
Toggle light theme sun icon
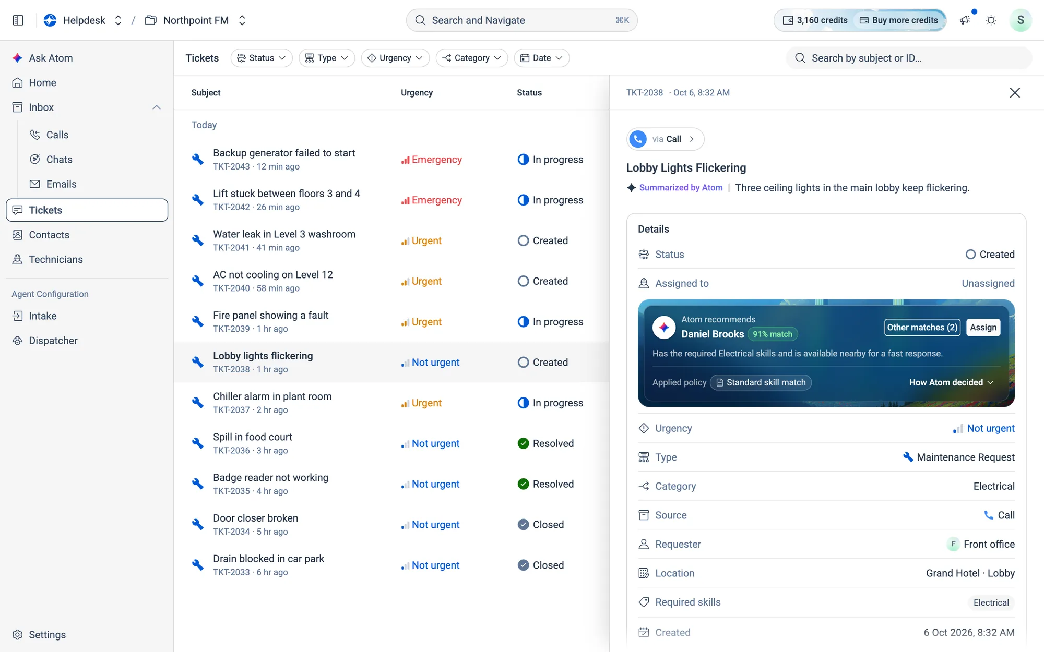click(x=991, y=20)
